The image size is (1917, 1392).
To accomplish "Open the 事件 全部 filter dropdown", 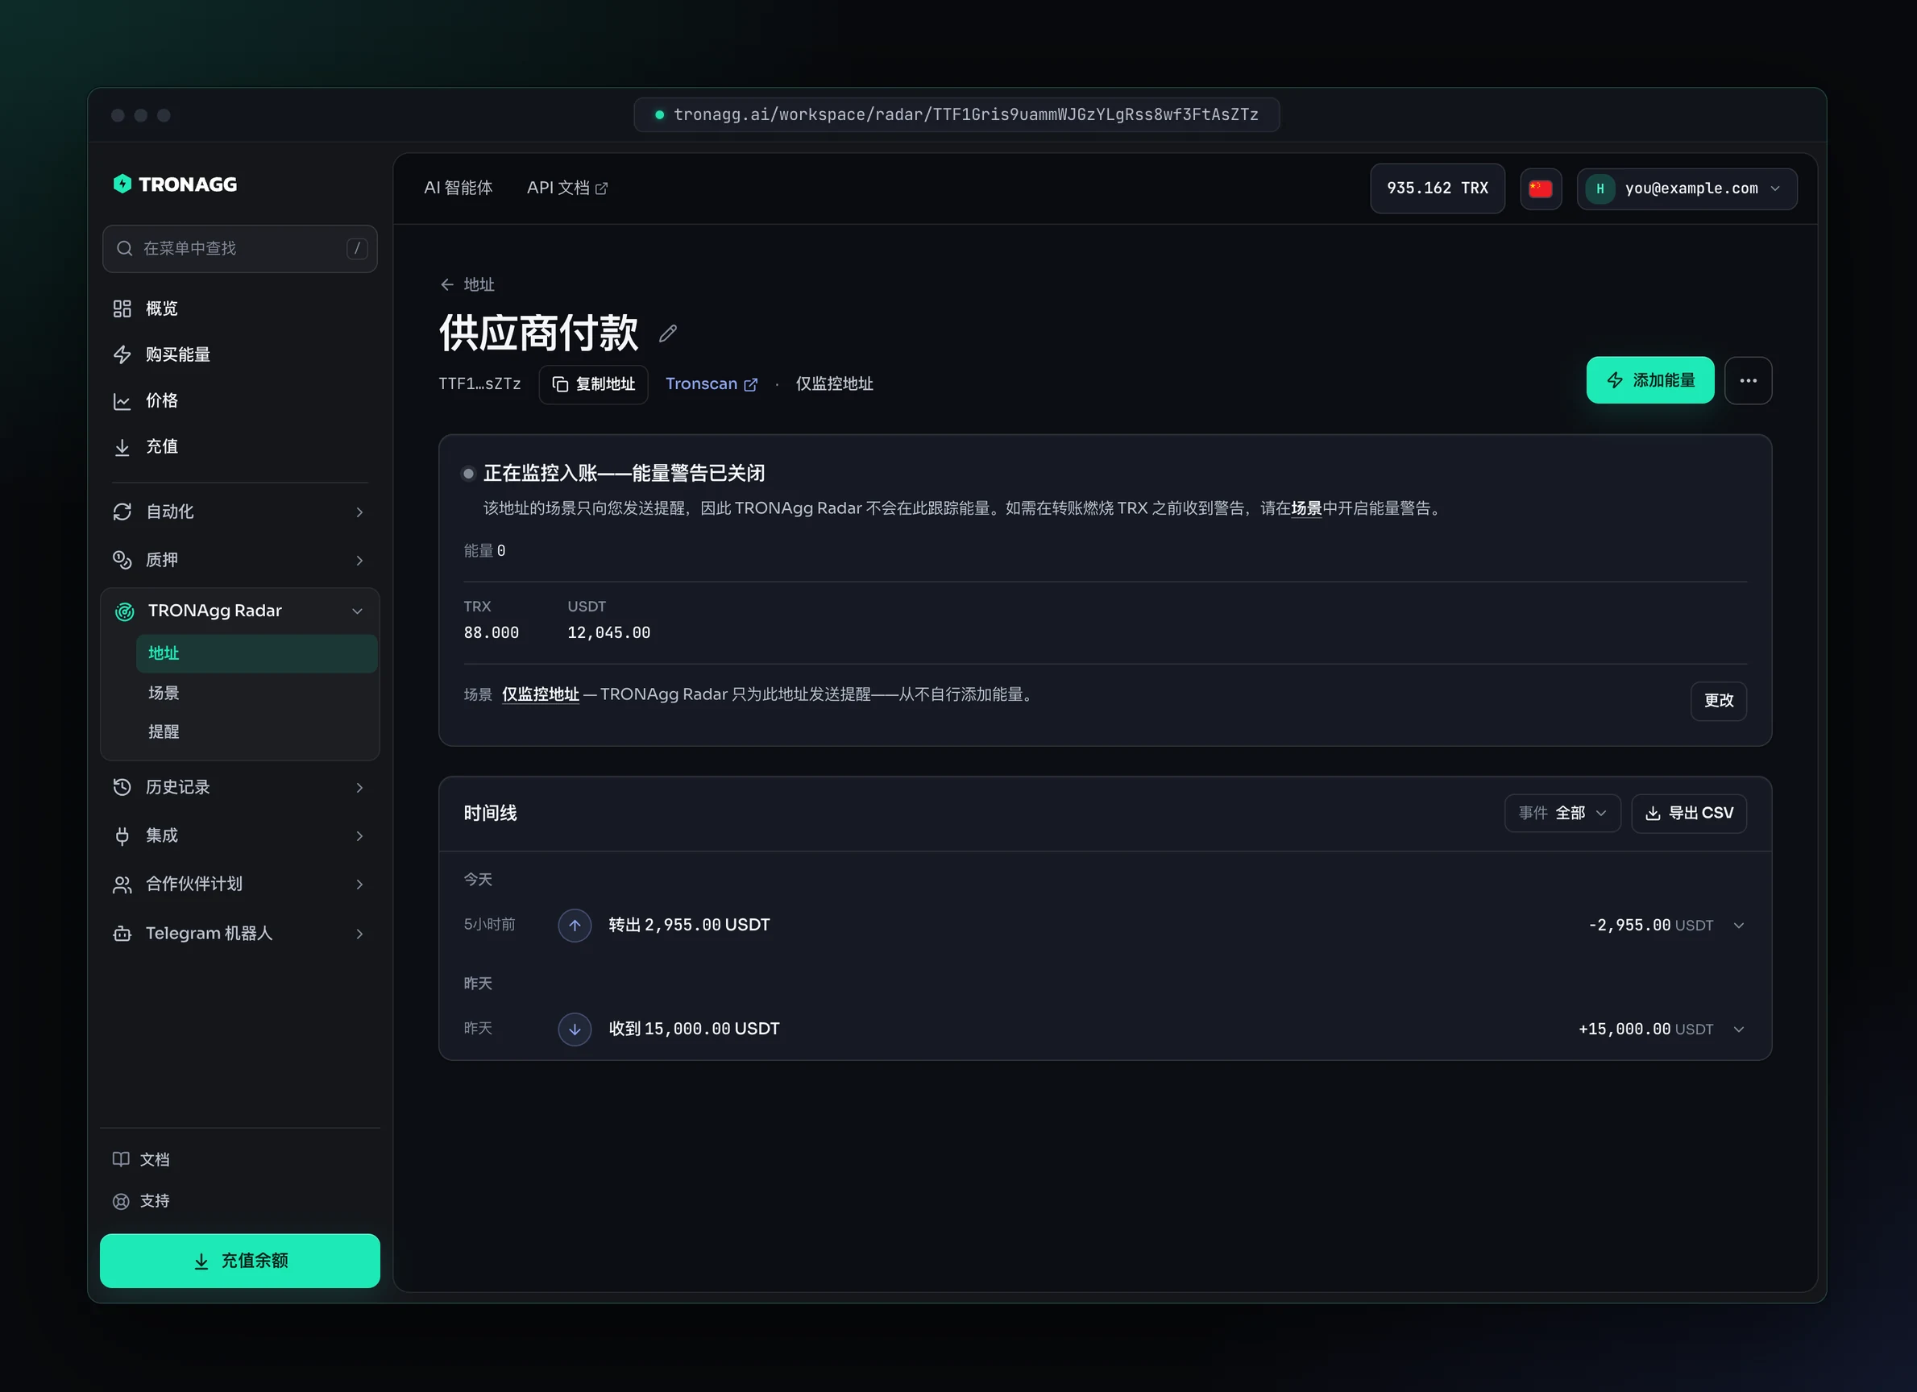I will (1561, 813).
